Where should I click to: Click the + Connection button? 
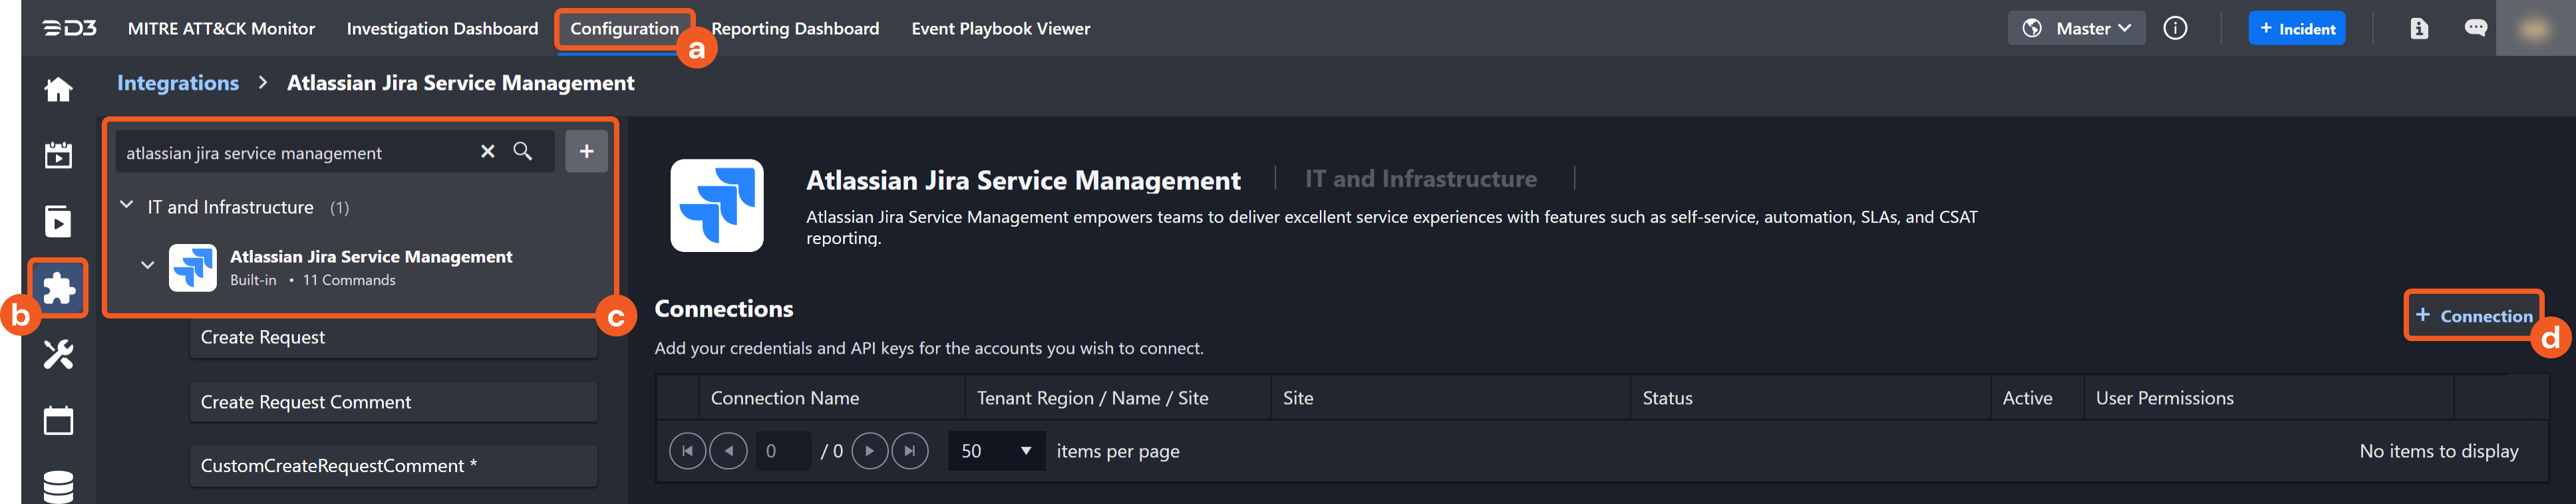pos(2473,316)
